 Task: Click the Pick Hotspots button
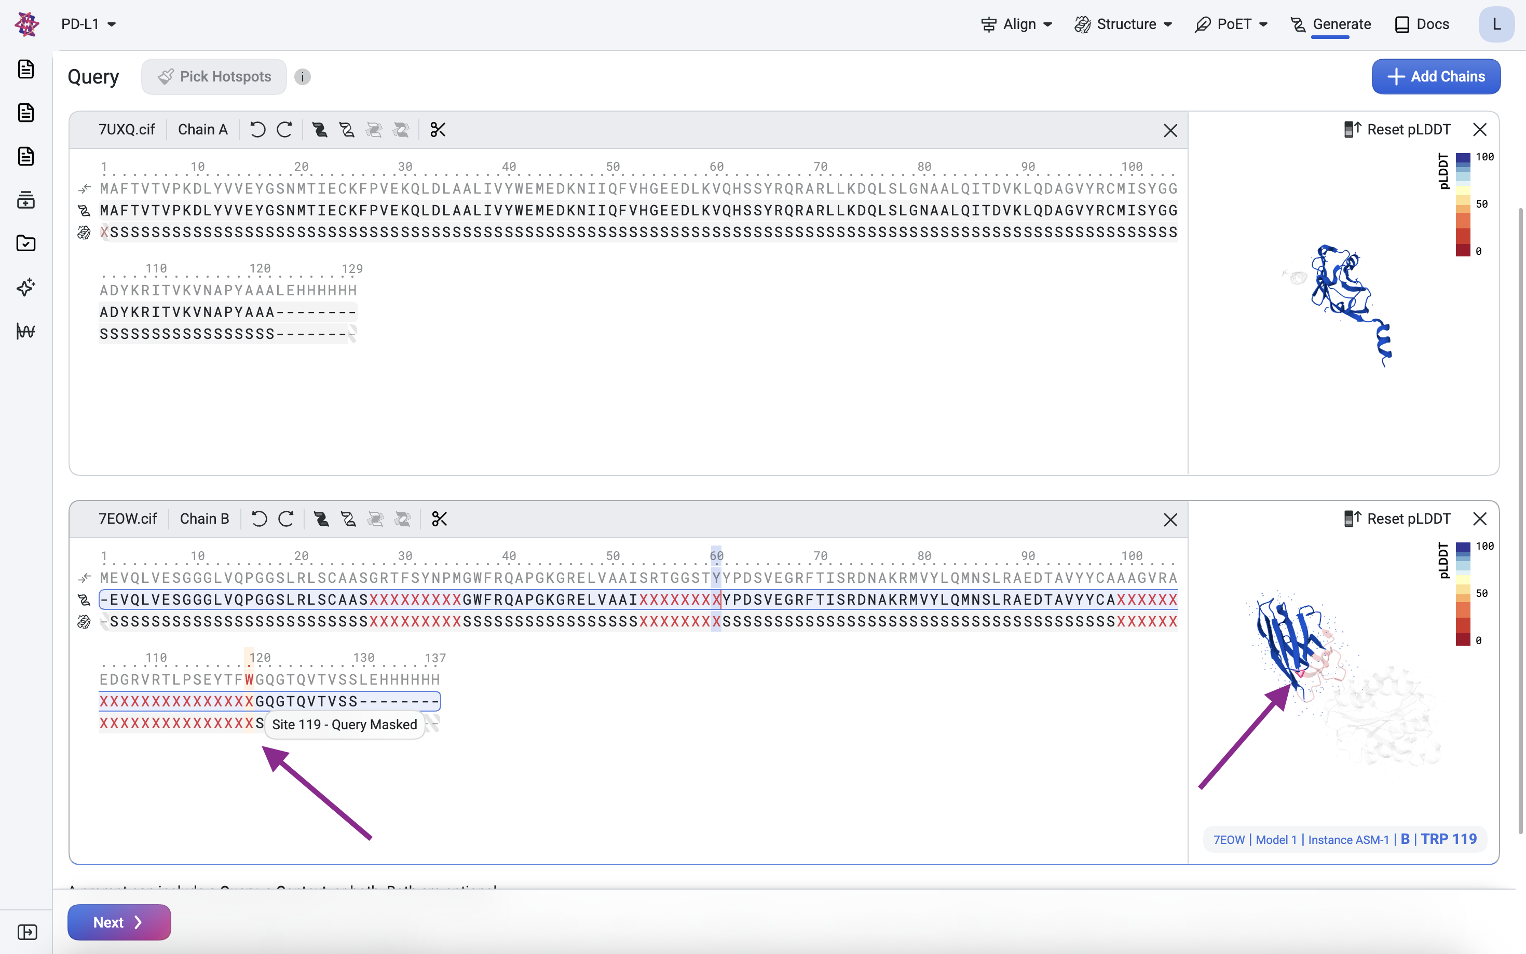pos(214,76)
